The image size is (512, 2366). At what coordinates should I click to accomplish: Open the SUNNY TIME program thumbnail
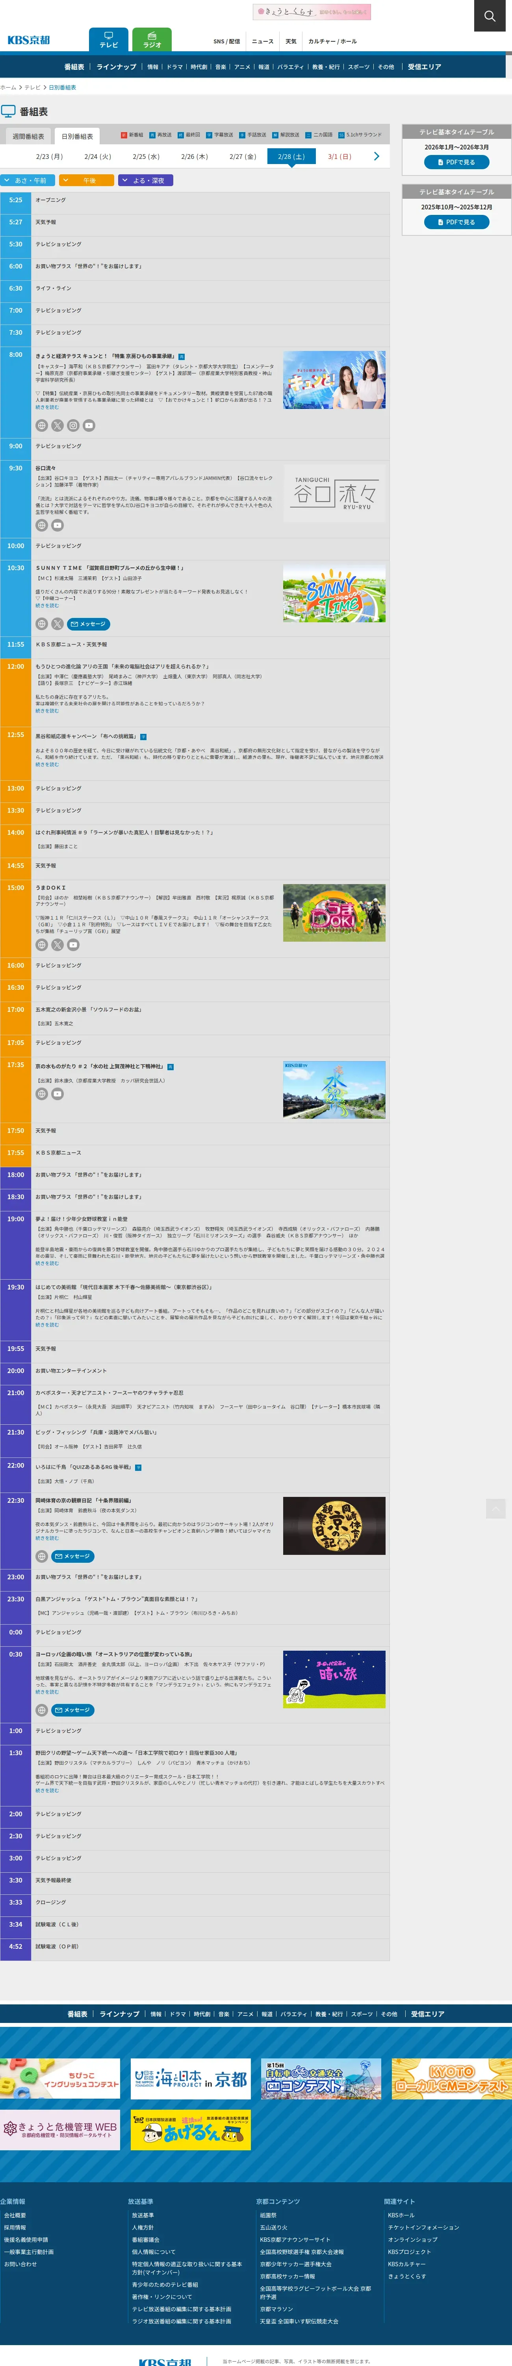click(x=334, y=593)
